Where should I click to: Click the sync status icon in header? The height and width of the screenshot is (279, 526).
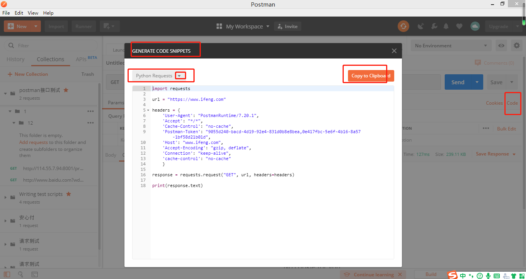click(403, 26)
